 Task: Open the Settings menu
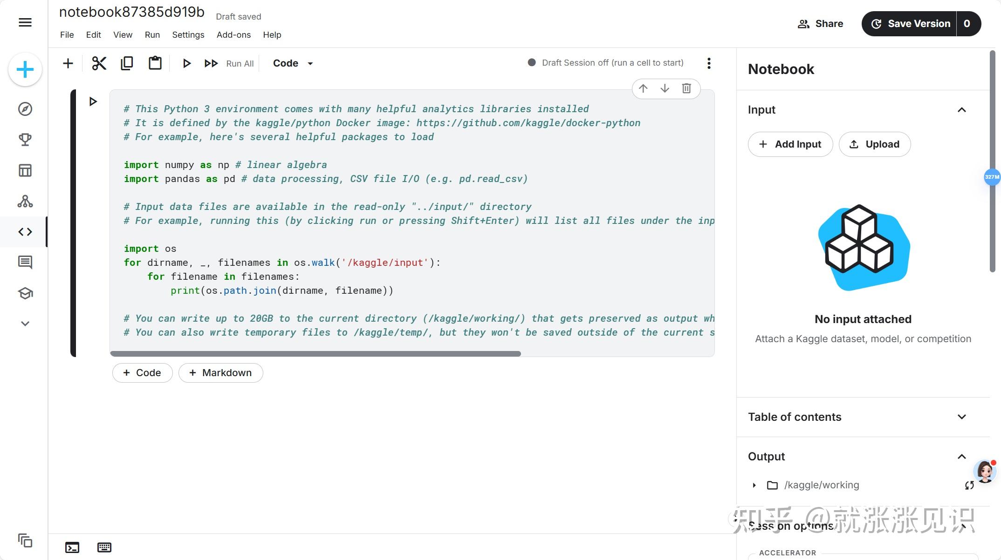click(188, 35)
